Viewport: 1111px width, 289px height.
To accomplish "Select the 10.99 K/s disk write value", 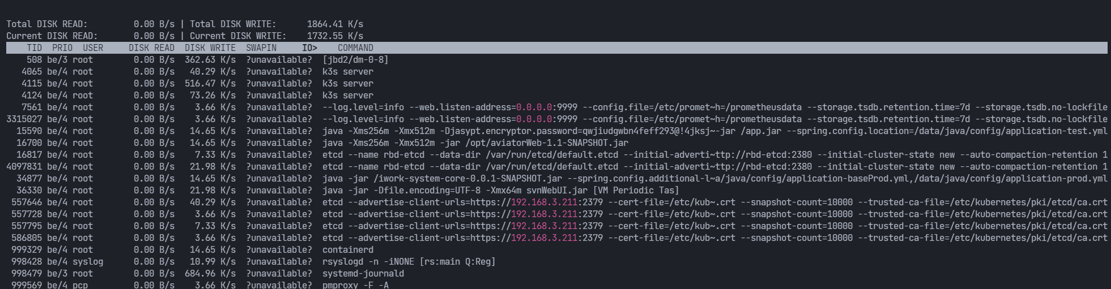I will click(x=212, y=262).
